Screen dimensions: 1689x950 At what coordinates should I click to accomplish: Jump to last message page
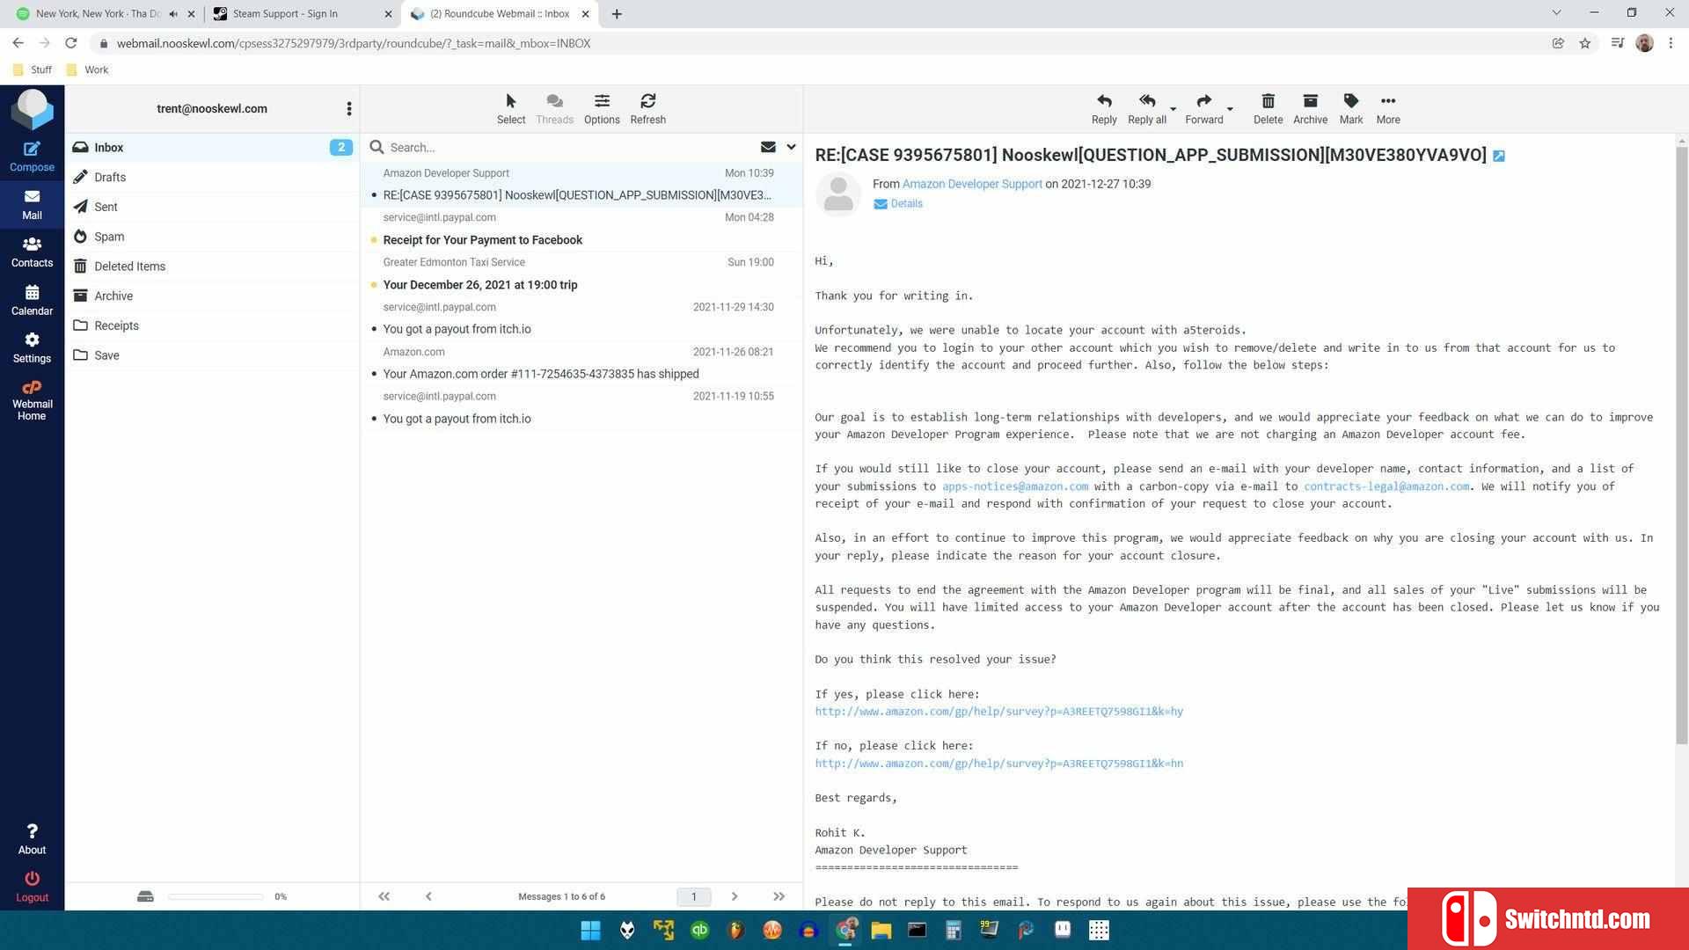[779, 896]
